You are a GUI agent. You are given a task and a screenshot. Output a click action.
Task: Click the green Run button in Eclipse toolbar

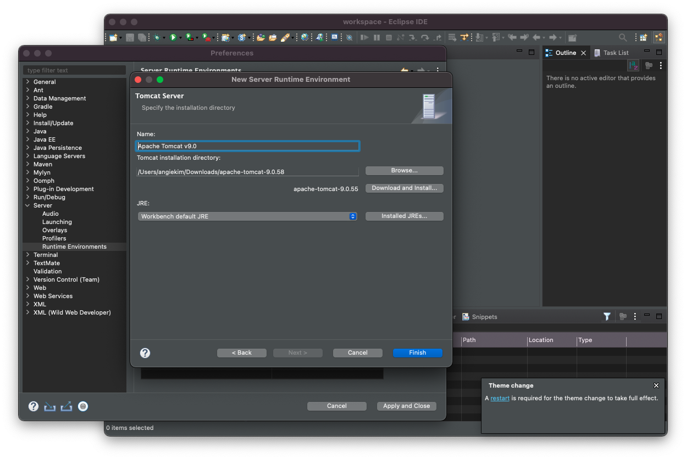pyautogui.click(x=173, y=37)
